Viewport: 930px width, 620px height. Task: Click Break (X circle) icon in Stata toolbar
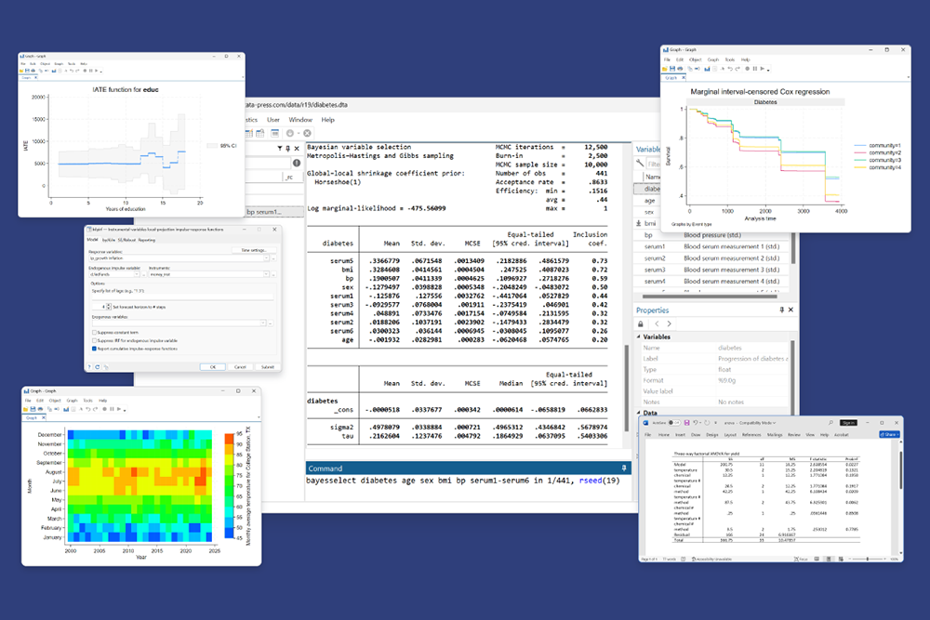[307, 133]
